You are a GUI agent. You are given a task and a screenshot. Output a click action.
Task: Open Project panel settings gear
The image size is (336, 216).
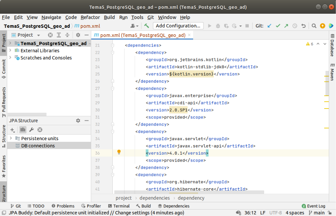(78, 35)
